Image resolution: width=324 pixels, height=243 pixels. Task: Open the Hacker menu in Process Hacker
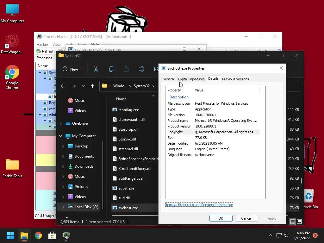coord(42,44)
